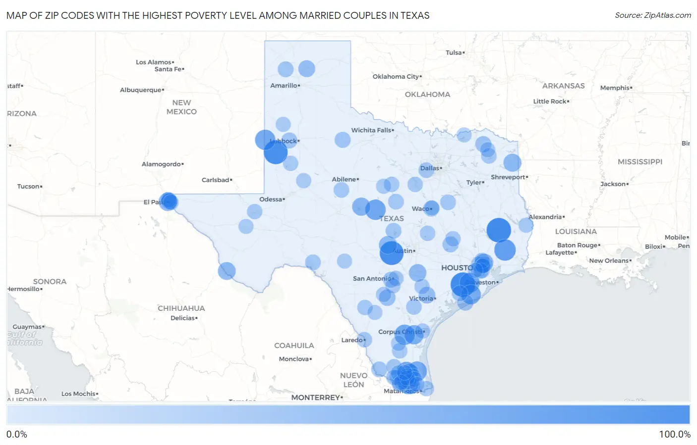Click the Tulsa city label
Viewport: 697px width, 445px height.
(x=454, y=52)
